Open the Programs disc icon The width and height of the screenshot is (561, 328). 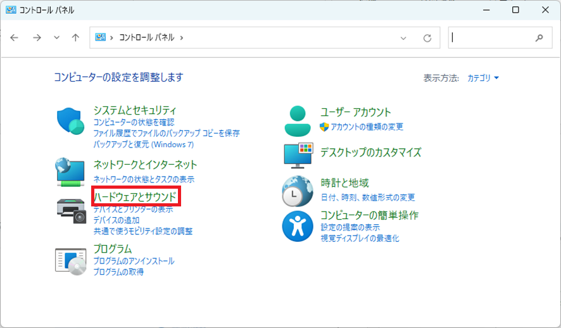pos(70,262)
